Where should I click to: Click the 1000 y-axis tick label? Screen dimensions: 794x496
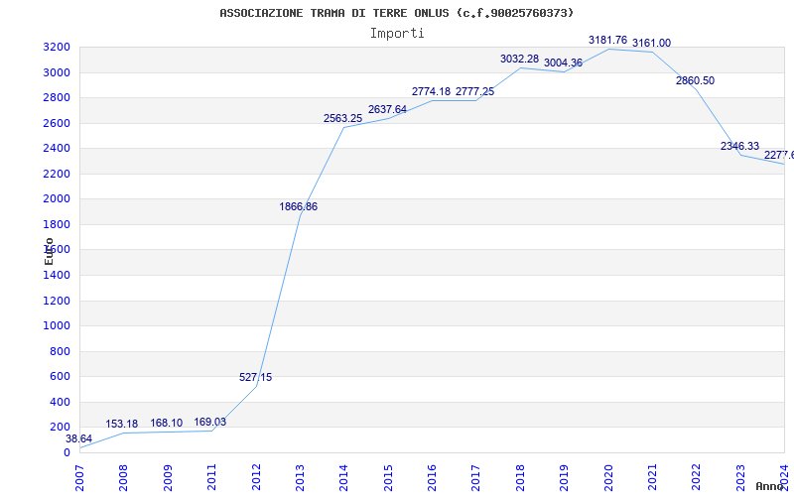[x=57, y=325]
